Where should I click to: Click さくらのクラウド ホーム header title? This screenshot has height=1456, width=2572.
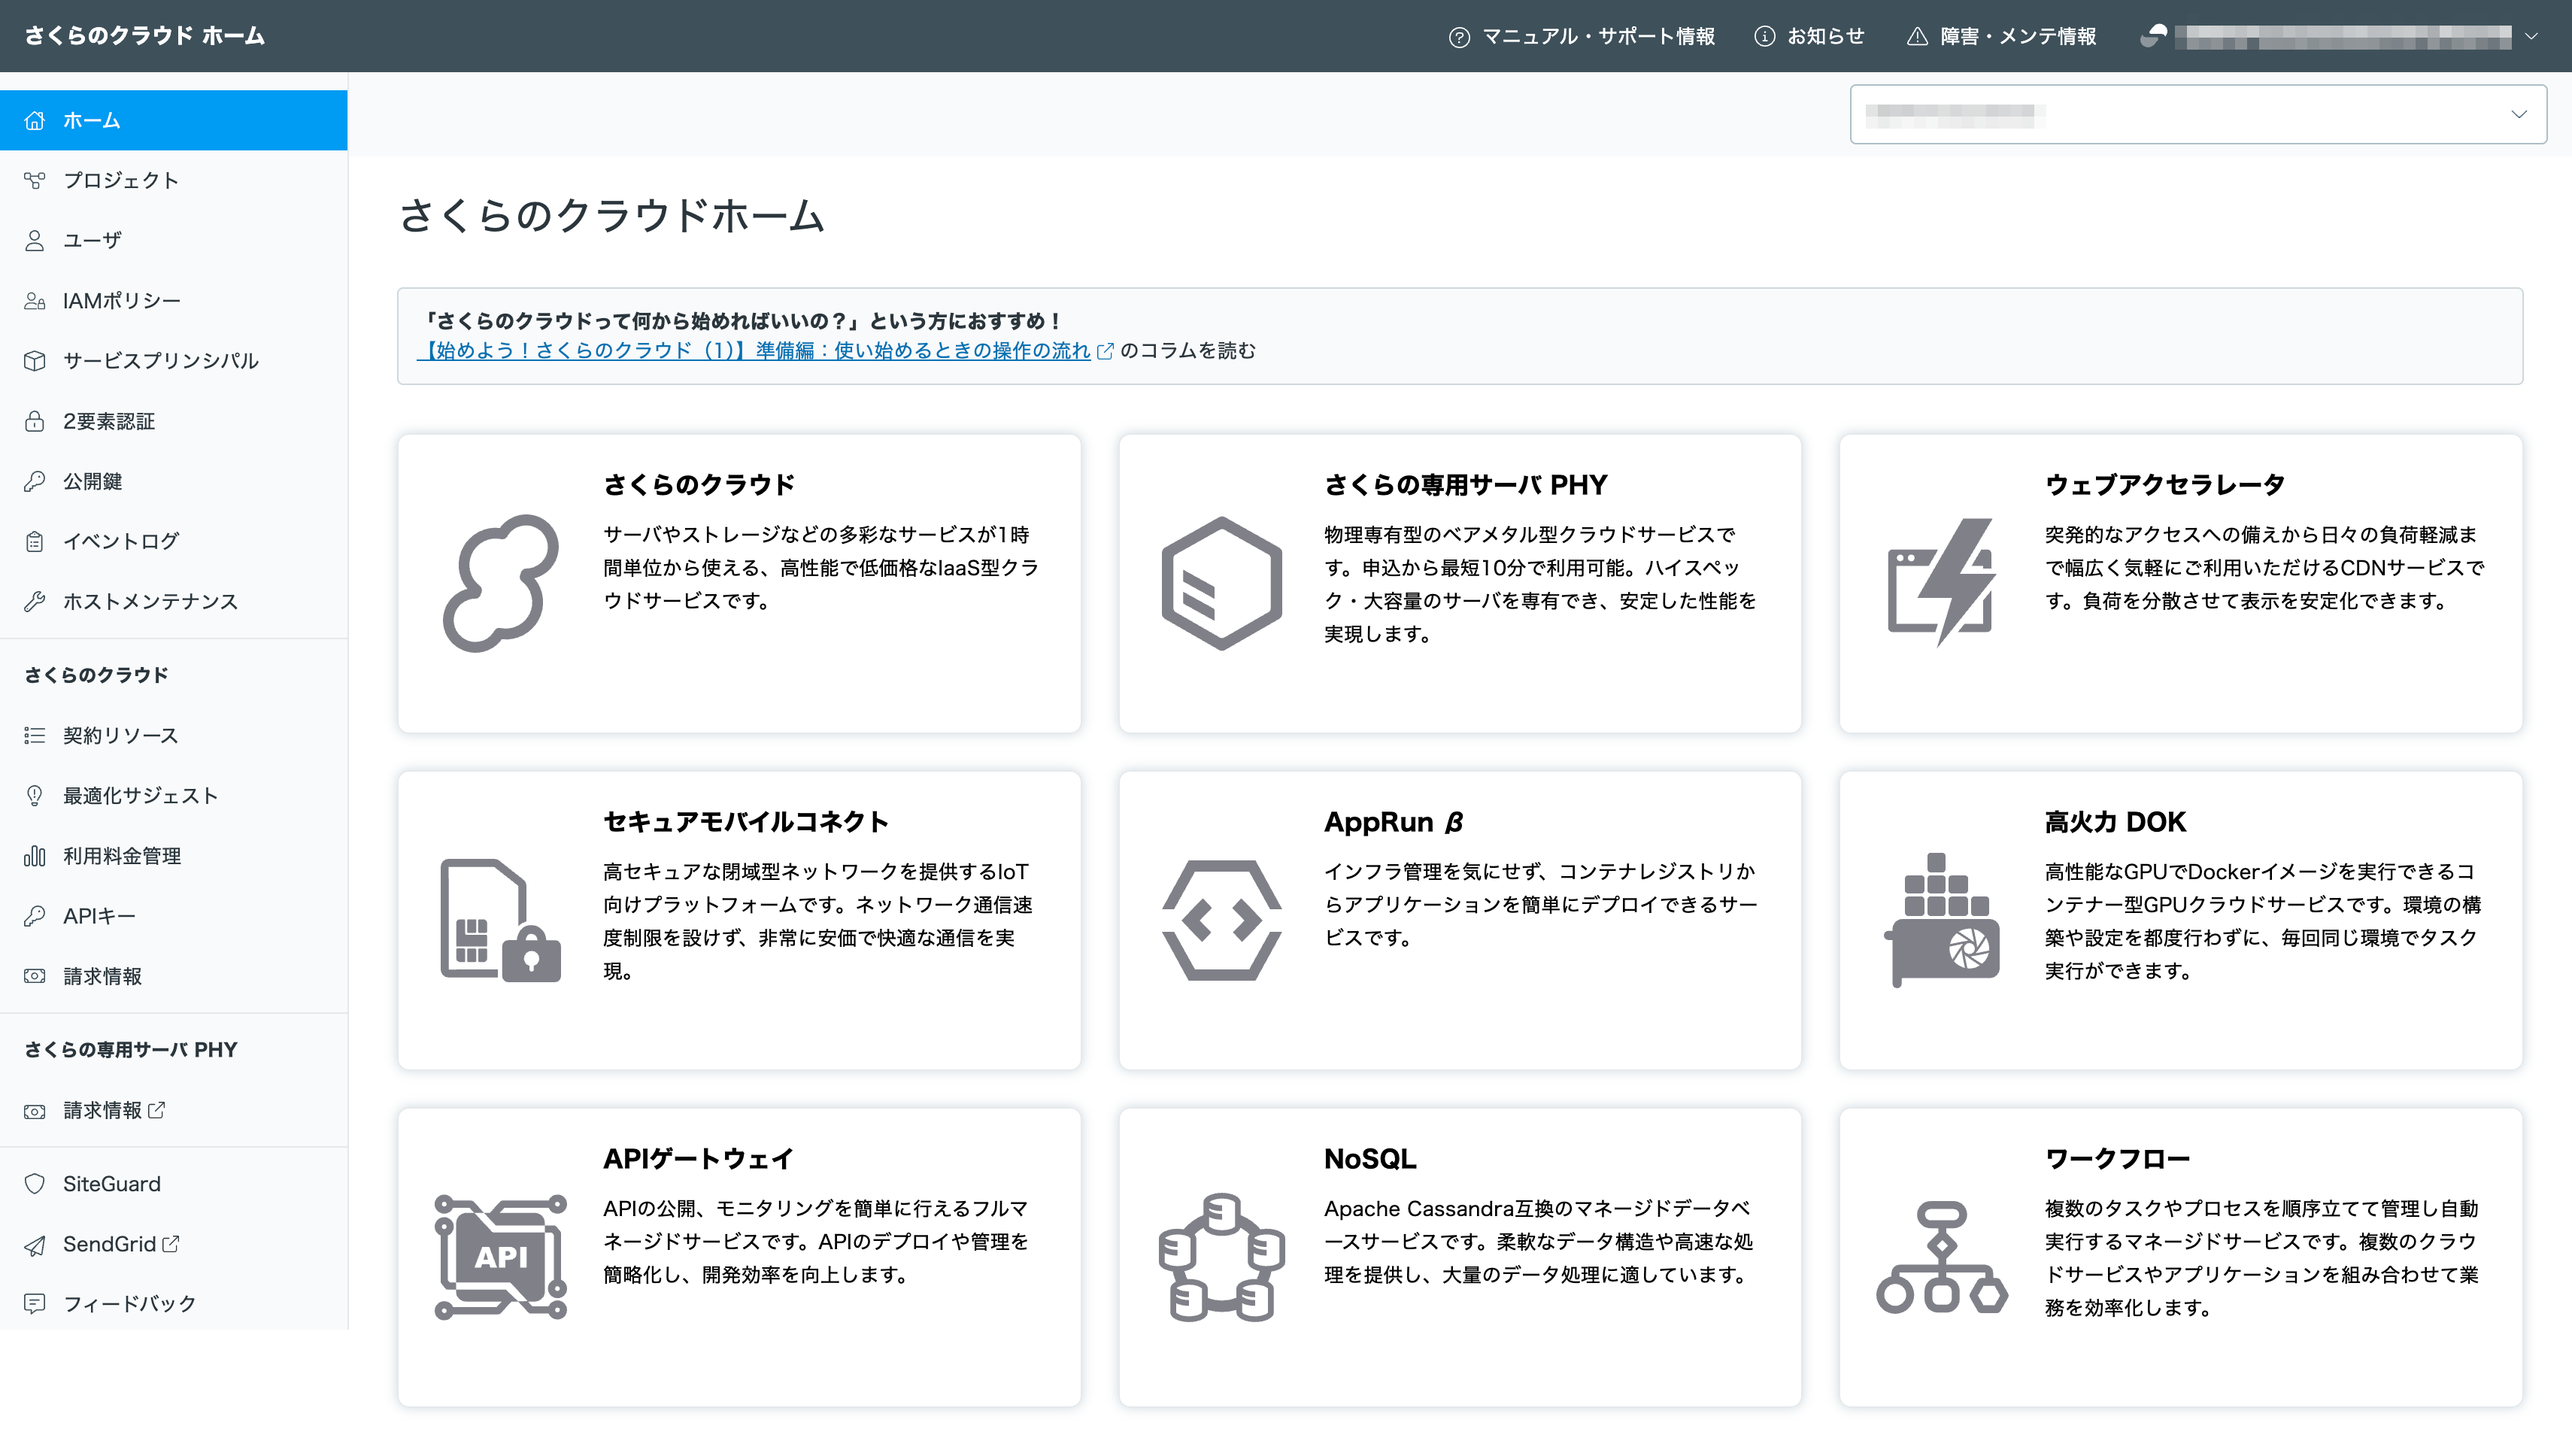(x=144, y=36)
